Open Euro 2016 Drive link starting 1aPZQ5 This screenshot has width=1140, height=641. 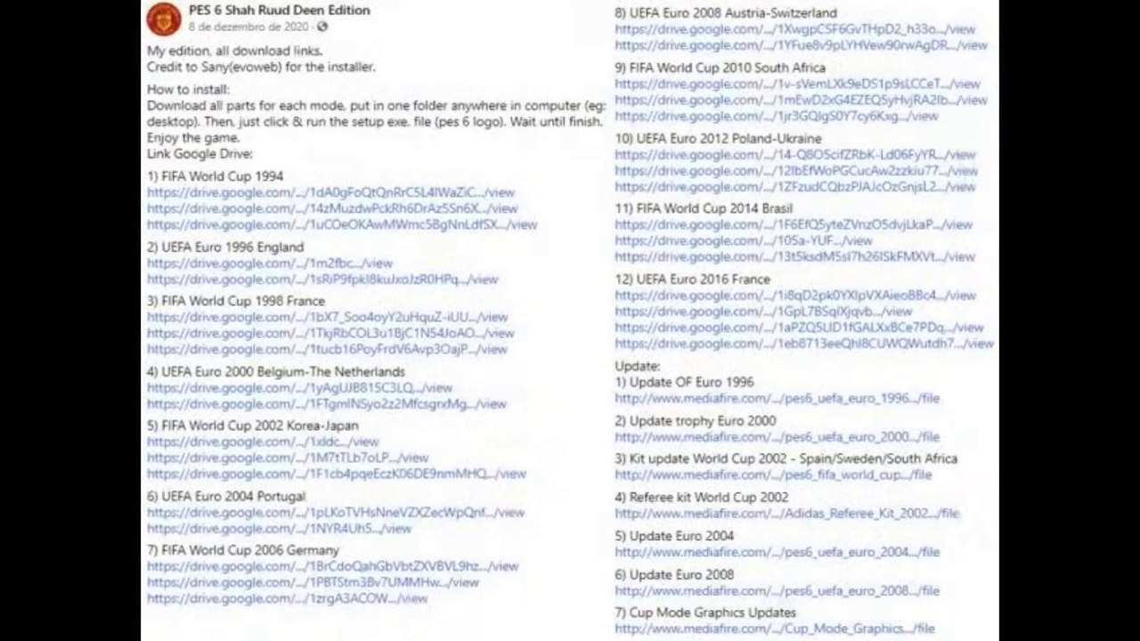pos(799,328)
